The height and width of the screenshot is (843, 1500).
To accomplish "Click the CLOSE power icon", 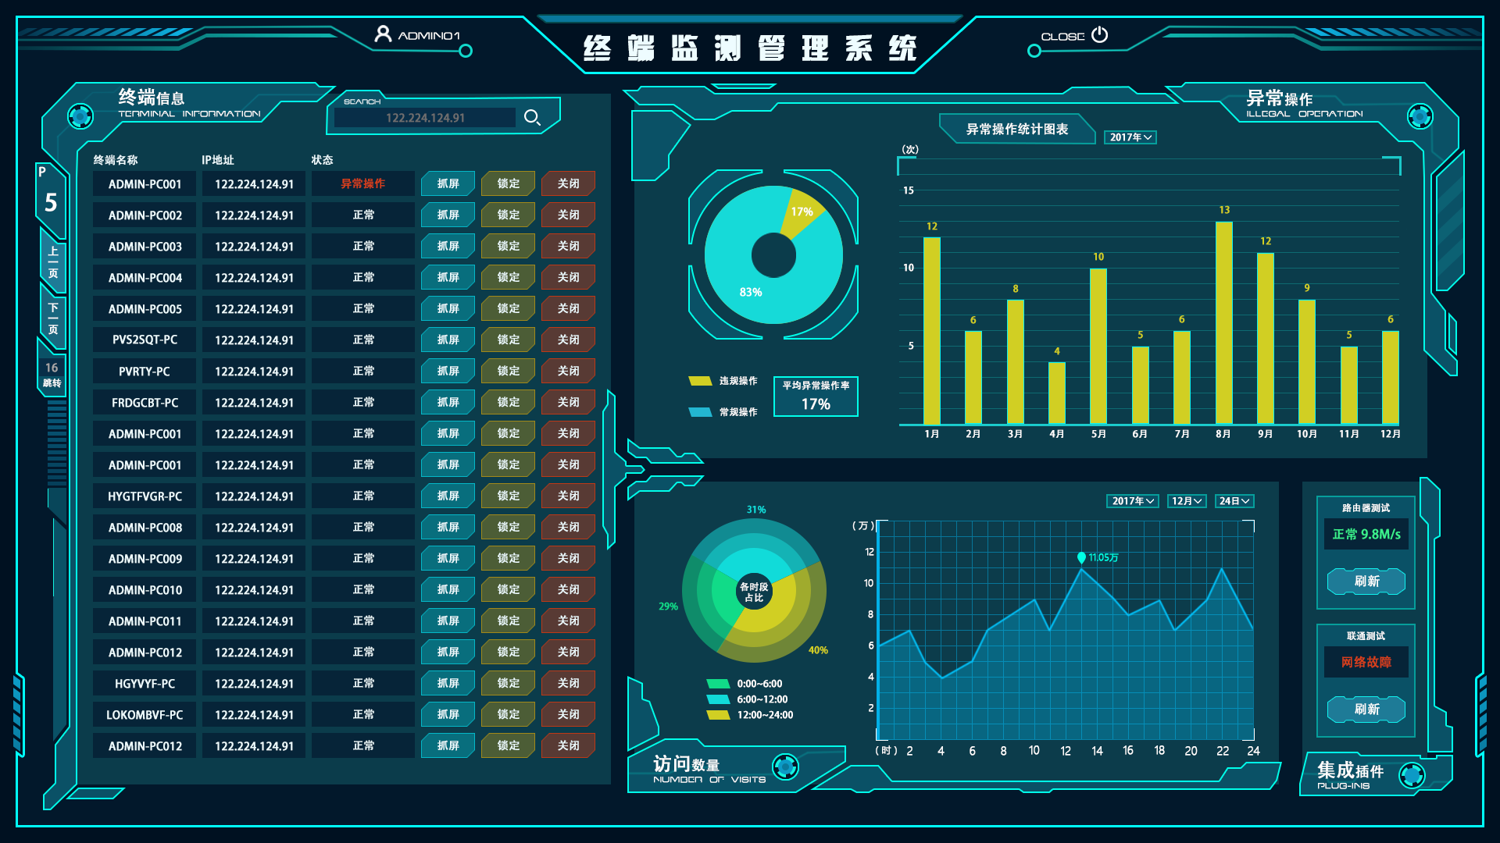I will point(1100,35).
